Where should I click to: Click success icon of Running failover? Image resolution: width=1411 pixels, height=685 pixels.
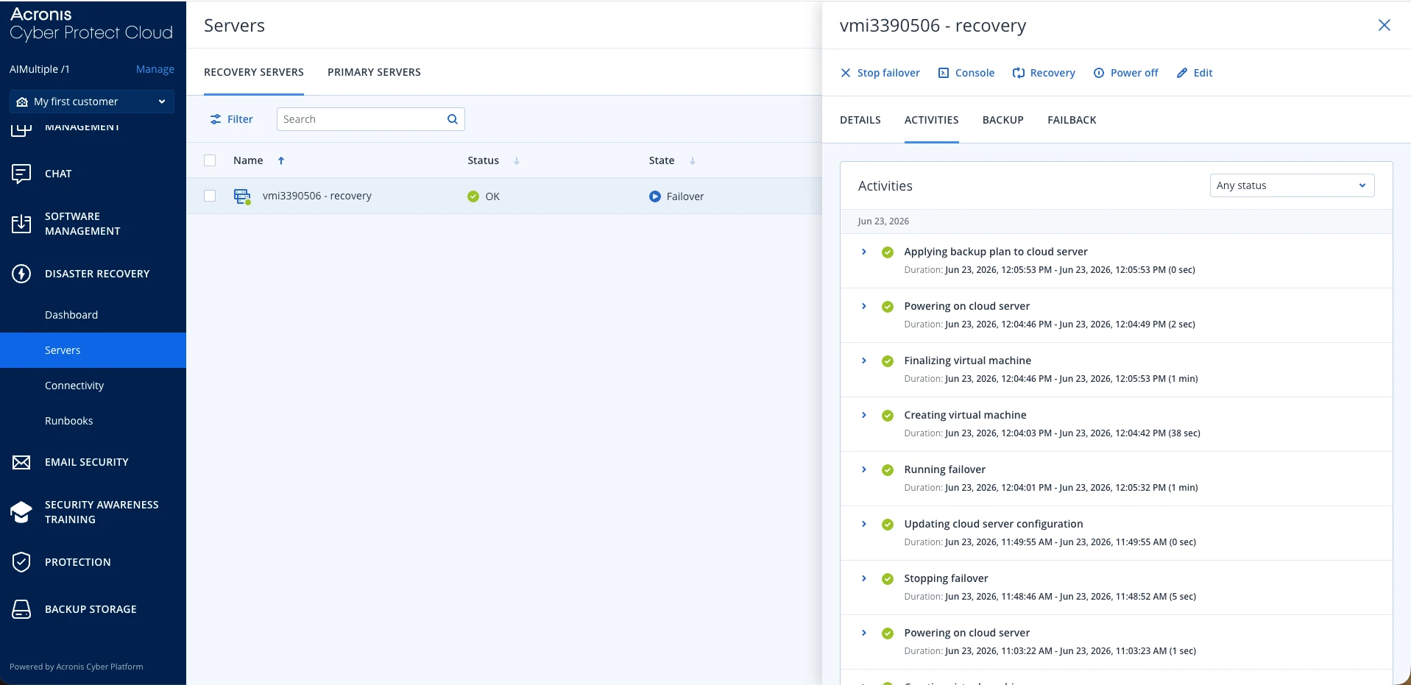[888, 470]
